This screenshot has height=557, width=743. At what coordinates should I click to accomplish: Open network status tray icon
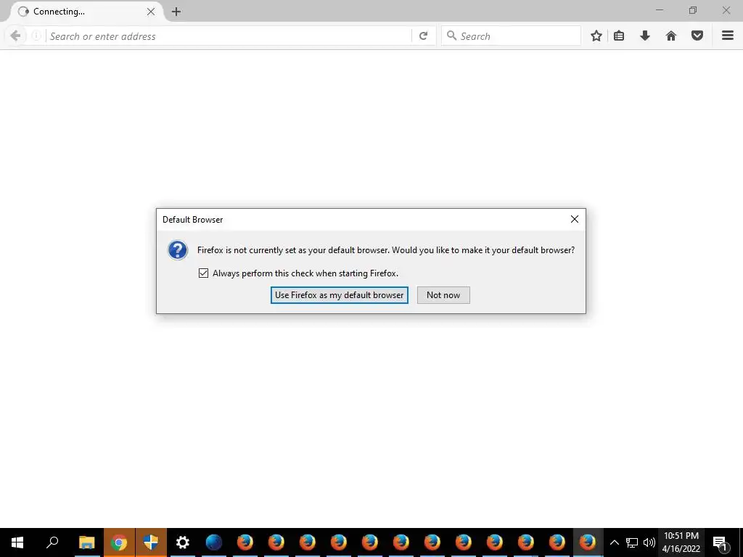coord(632,542)
